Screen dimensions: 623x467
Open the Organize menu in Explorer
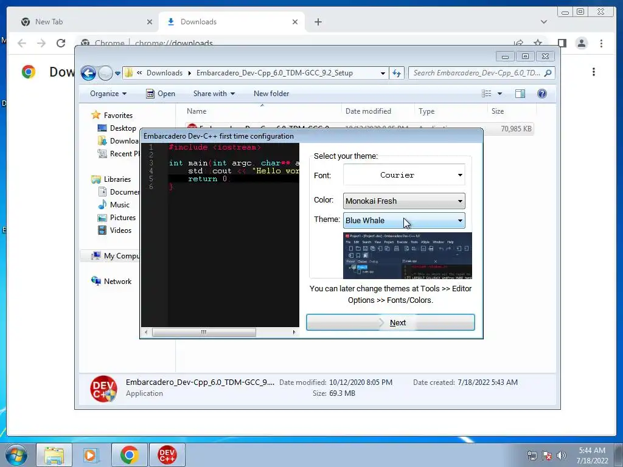click(108, 94)
